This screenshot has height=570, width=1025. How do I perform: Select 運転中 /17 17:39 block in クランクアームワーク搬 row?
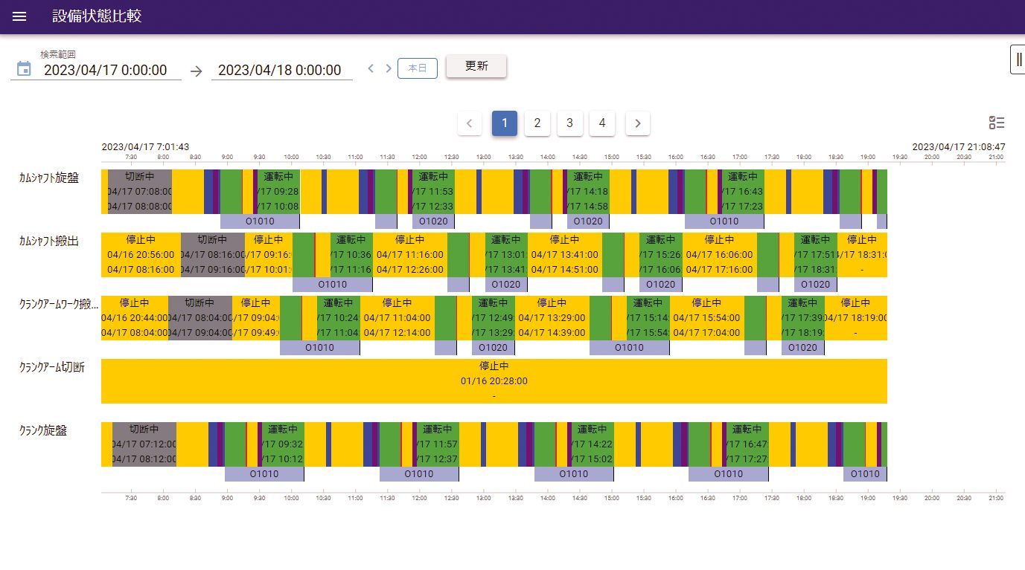click(803, 318)
